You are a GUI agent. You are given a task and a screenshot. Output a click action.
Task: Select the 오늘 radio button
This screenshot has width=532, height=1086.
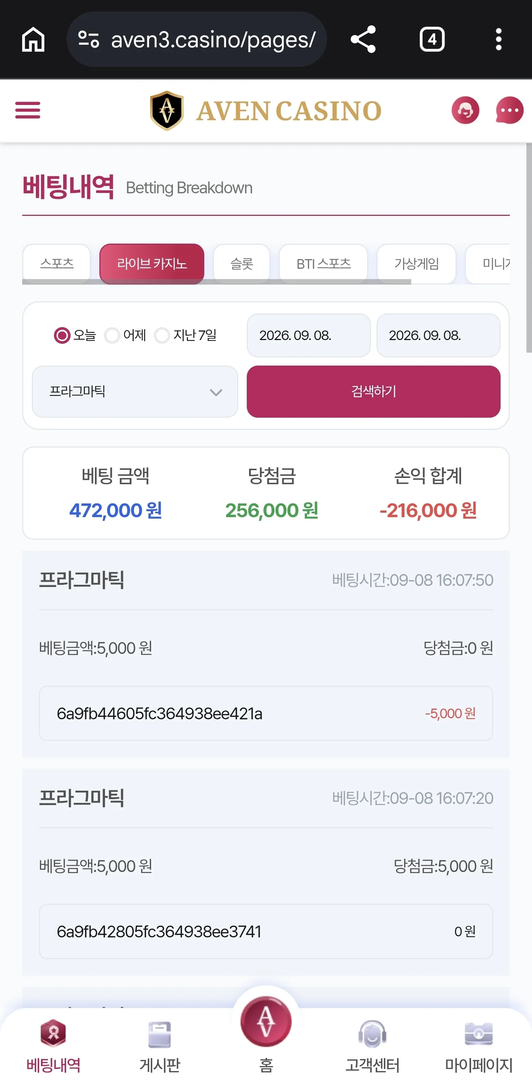(x=62, y=336)
